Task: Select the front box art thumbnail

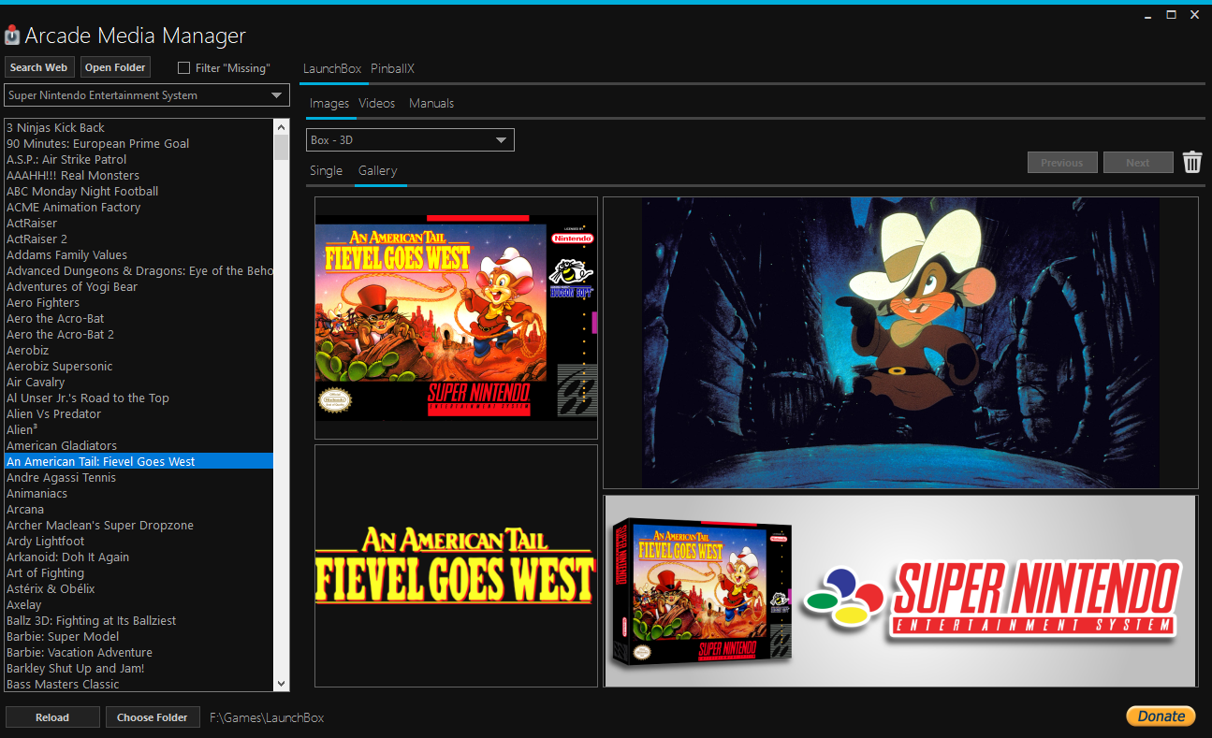Action: click(456, 318)
